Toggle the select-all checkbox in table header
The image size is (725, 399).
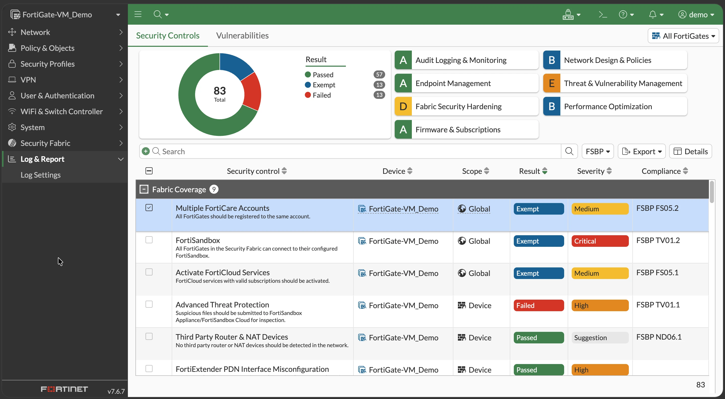pos(149,171)
